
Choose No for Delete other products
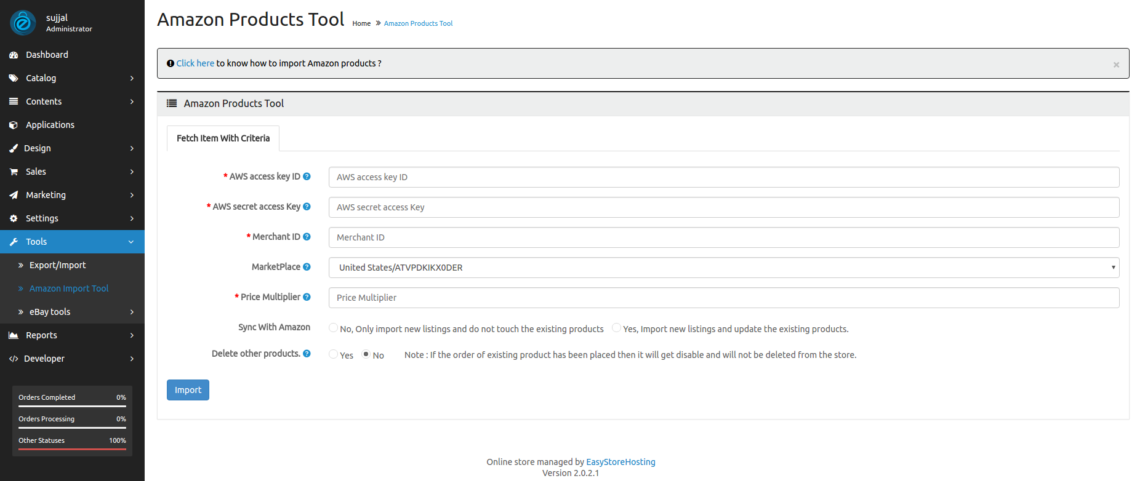click(x=366, y=354)
